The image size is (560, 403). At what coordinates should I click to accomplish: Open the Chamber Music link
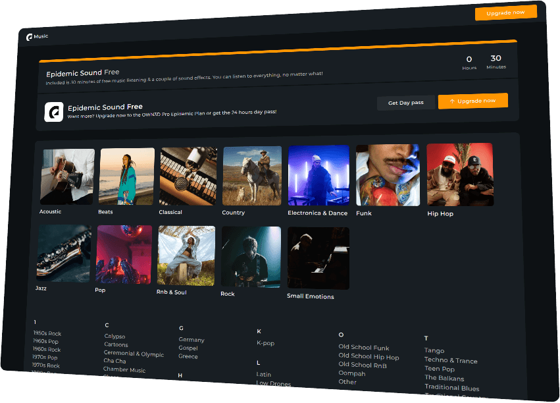tap(124, 370)
